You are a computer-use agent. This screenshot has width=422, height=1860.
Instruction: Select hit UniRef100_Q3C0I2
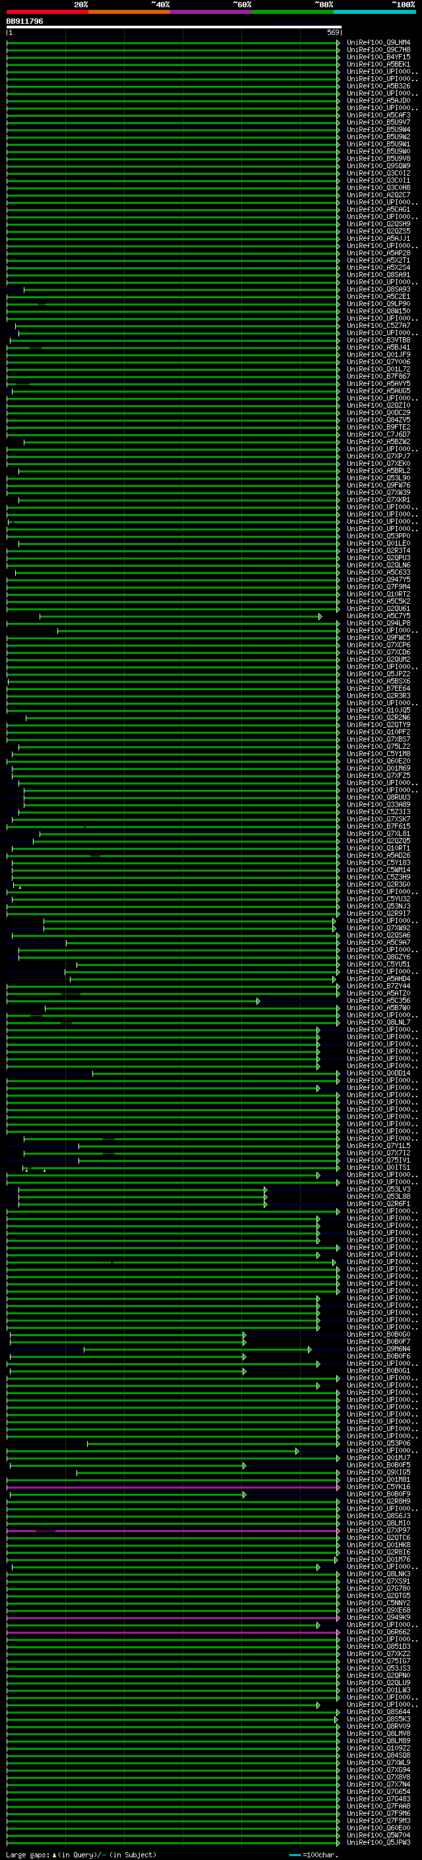(378, 174)
